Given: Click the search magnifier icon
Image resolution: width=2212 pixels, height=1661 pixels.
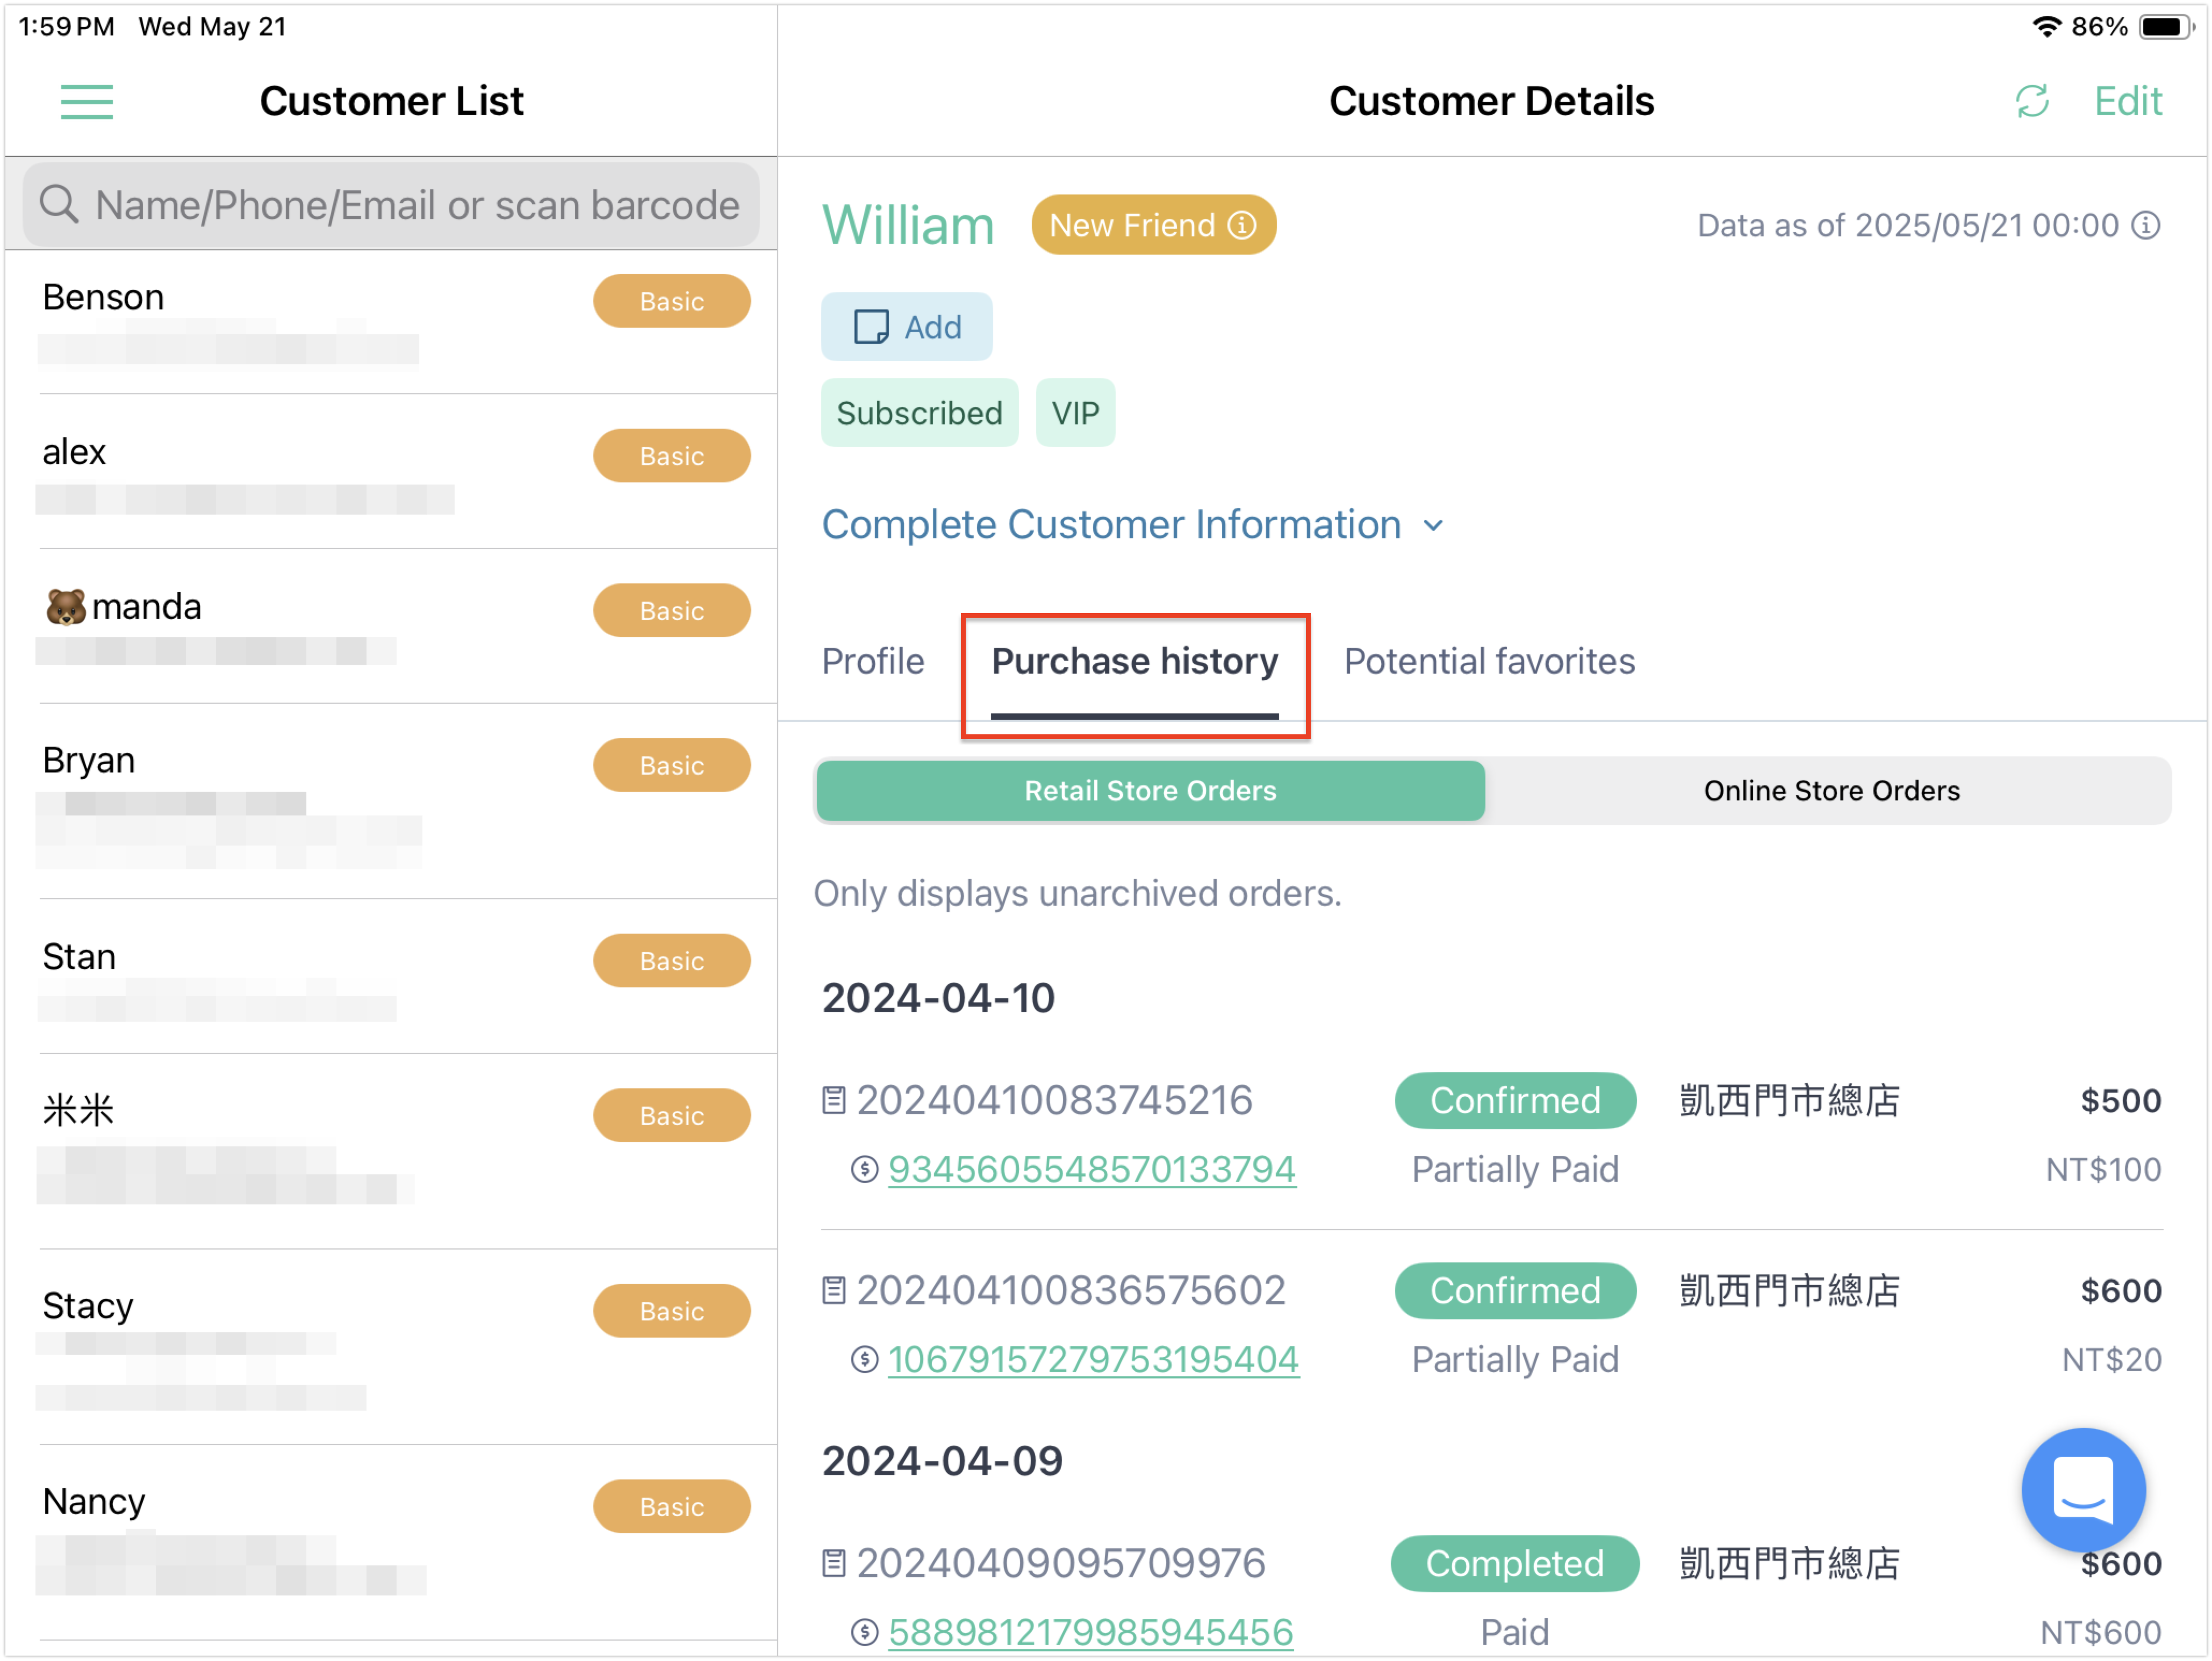Looking at the screenshot, I should (59, 204).
